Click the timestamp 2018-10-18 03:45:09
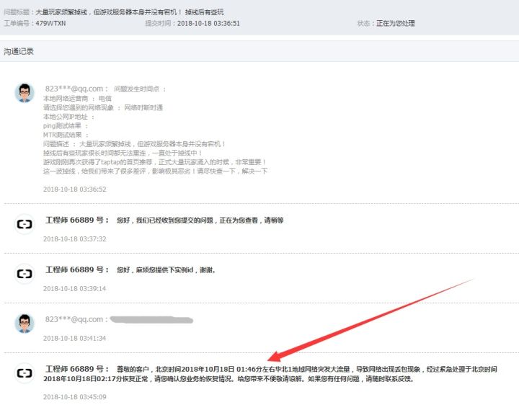519x410 pixels. 74,397
